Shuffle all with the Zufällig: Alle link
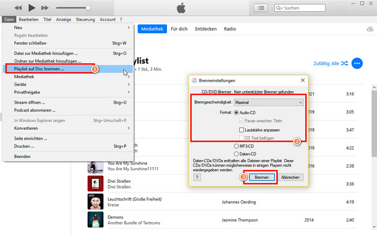Viewport: 377px width, 235px height. (326, 64)
